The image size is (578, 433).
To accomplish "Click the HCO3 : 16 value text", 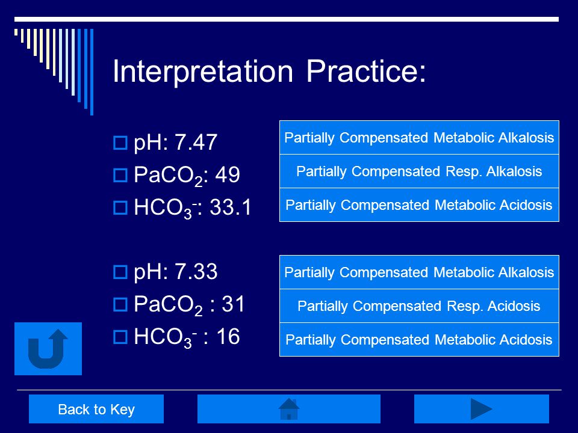I will (187, 337).
